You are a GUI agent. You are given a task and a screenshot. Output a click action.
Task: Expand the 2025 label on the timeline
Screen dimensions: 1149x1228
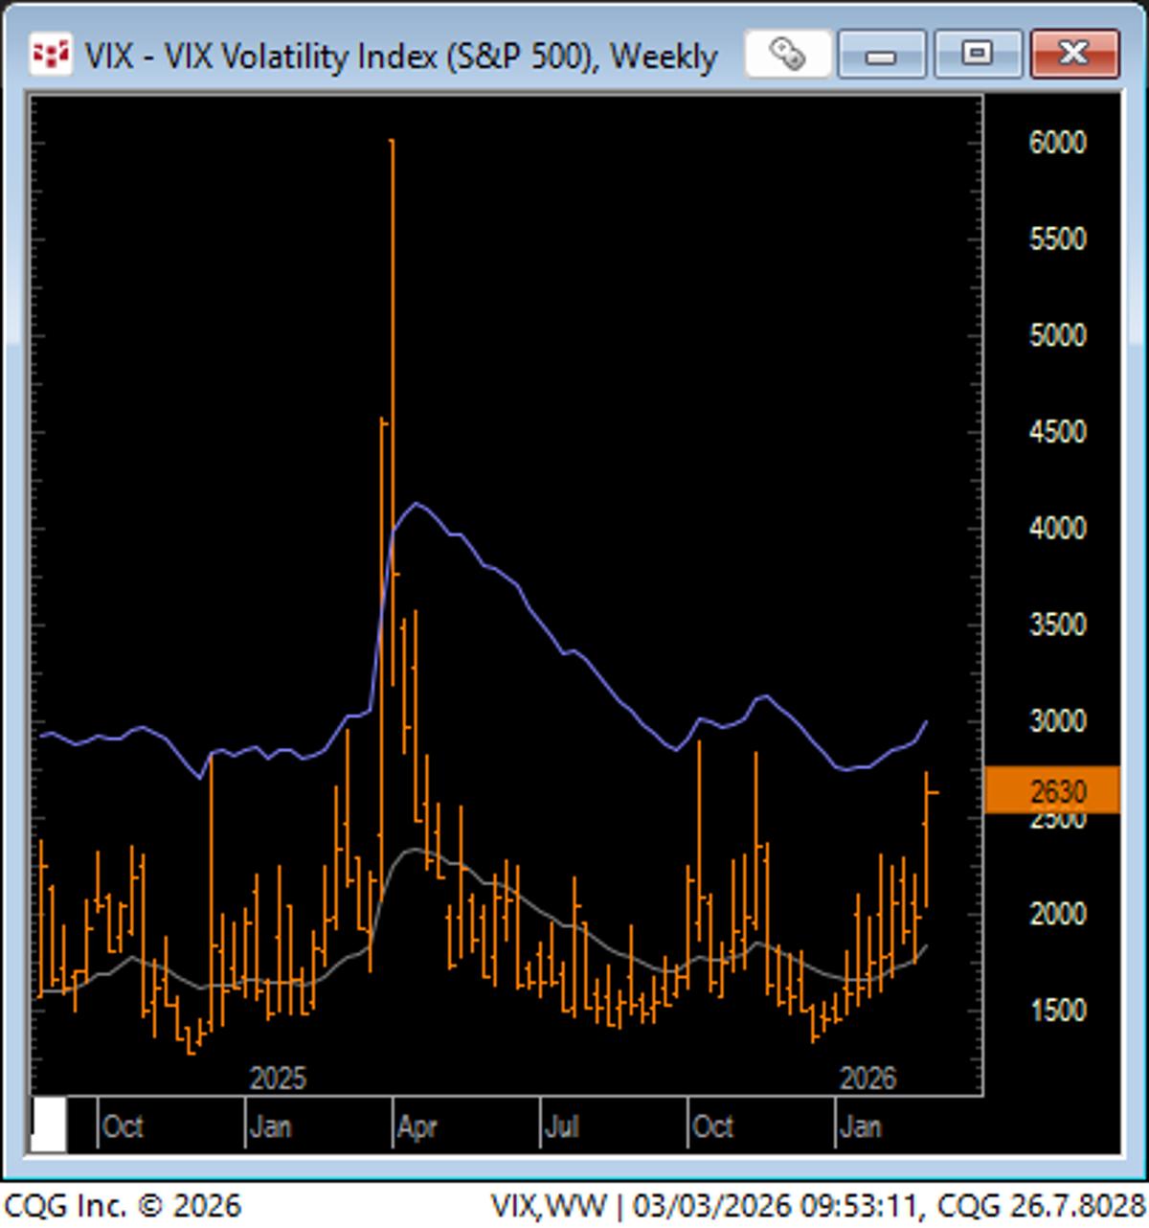[x=277, y=1080]
